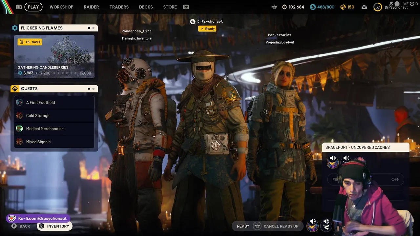Click the Medical Merchandise quest giver portrait
The height and width of the screenshot is (236, 420).
click(x=19, y=128)
